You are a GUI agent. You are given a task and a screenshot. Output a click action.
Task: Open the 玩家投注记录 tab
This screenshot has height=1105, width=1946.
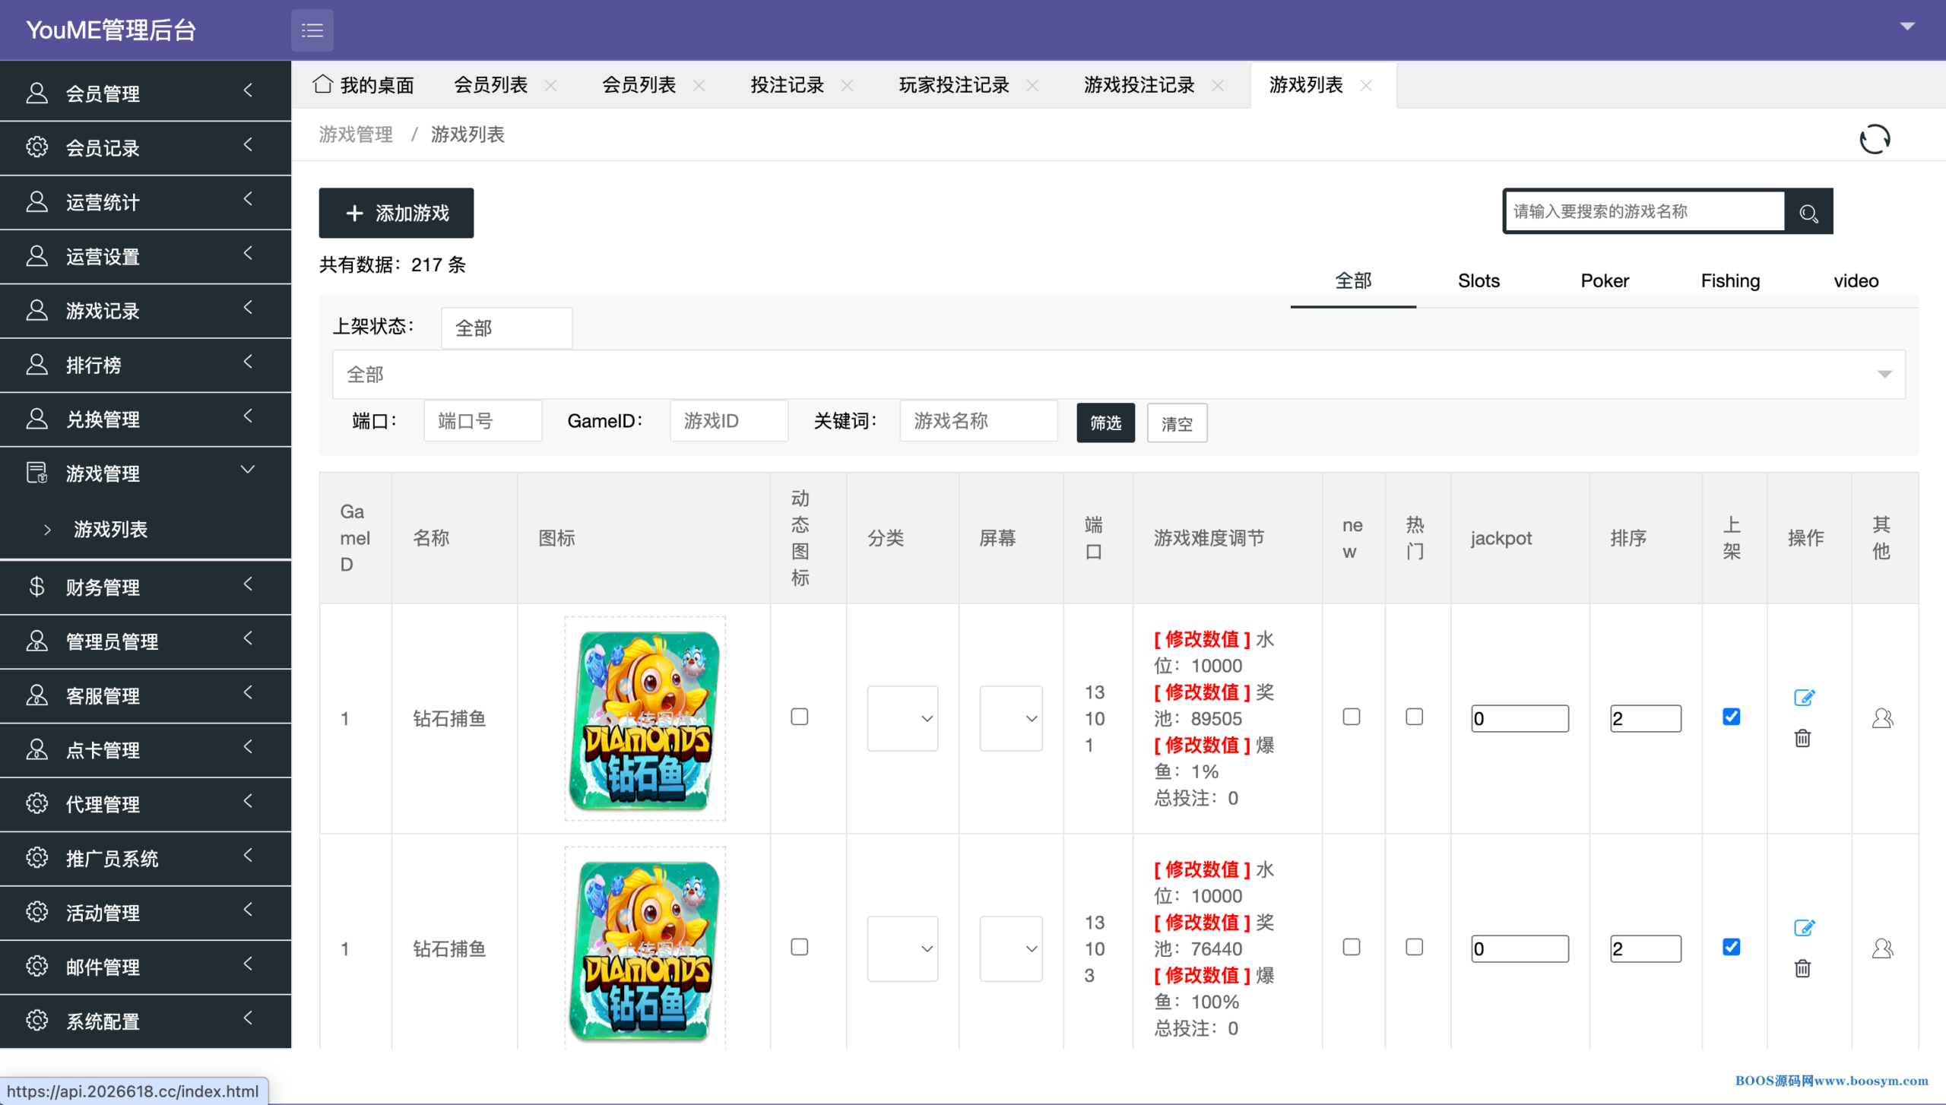point(953,85)
